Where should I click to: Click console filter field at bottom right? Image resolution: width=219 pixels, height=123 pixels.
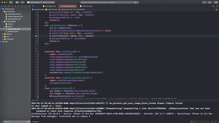[200, 122]
